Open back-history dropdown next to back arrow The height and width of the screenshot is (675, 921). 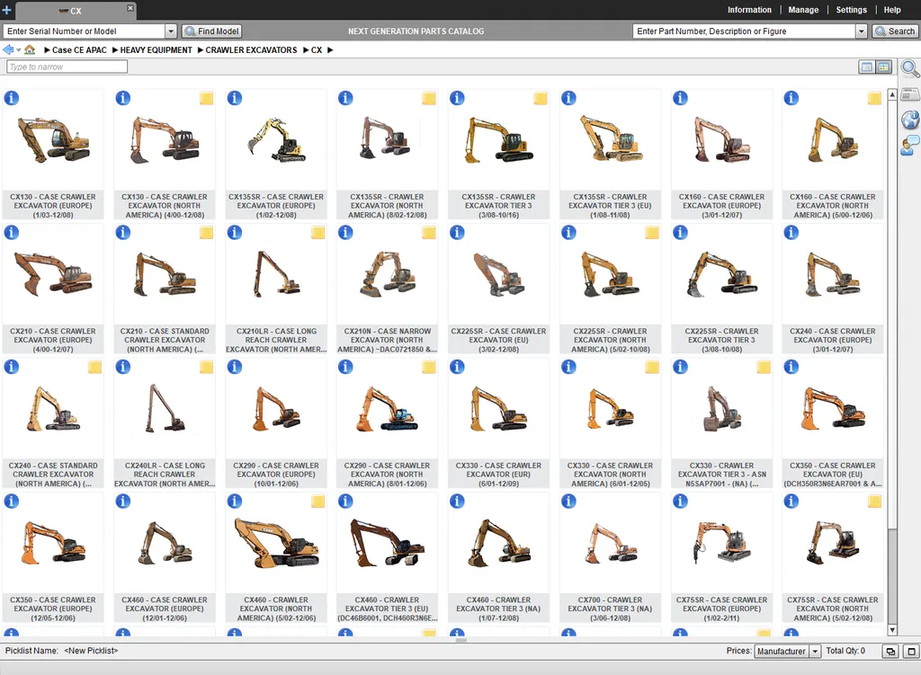click(19, 50)
